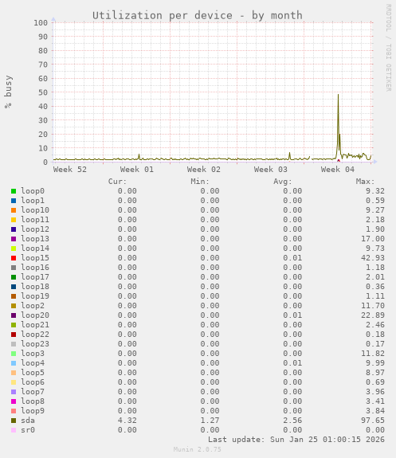Click the Max: column header
Screen dimensions: 396x458
tap(365, 182)
